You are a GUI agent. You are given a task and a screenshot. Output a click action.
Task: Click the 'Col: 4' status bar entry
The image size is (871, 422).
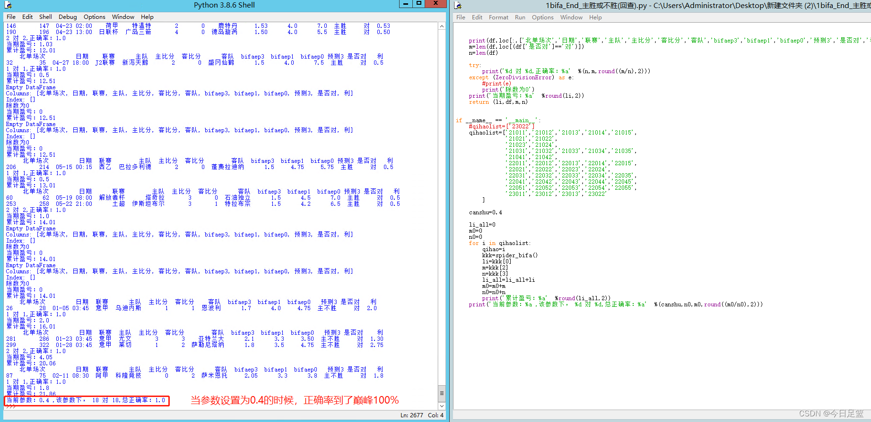pyautogui.click(x=436, y=415)
